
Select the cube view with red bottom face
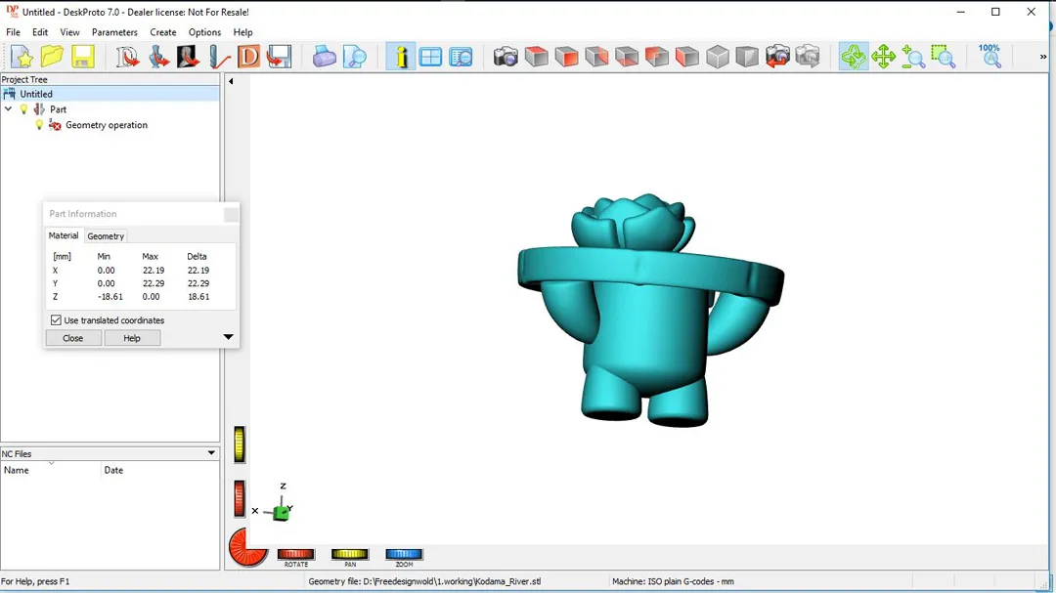(627, 57)
